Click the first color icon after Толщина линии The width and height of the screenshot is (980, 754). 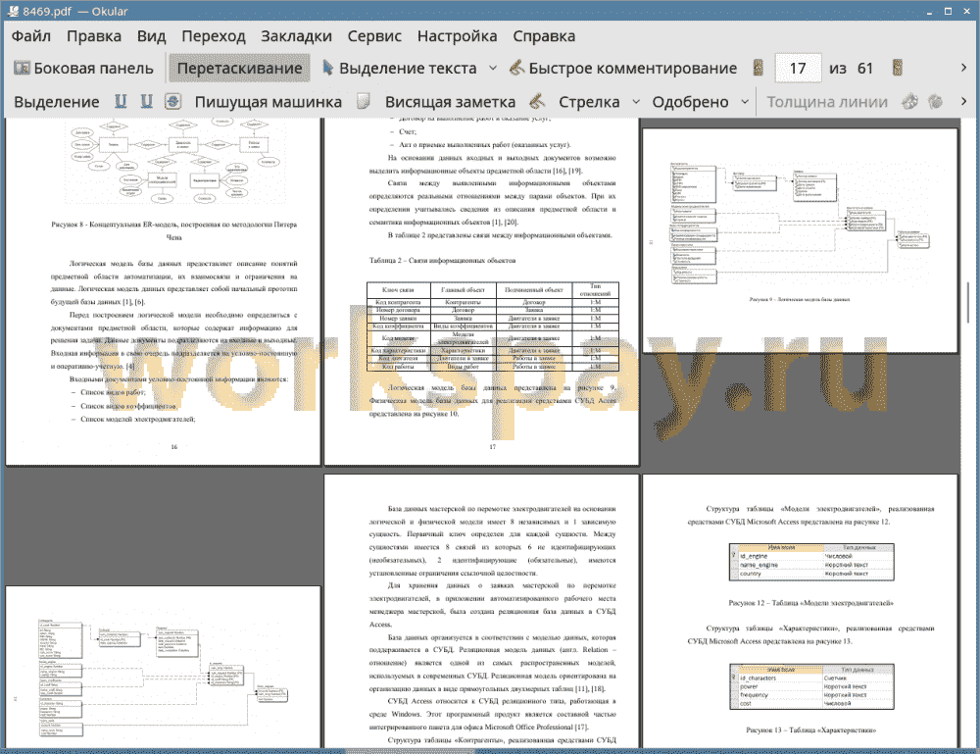pos(910,101)
